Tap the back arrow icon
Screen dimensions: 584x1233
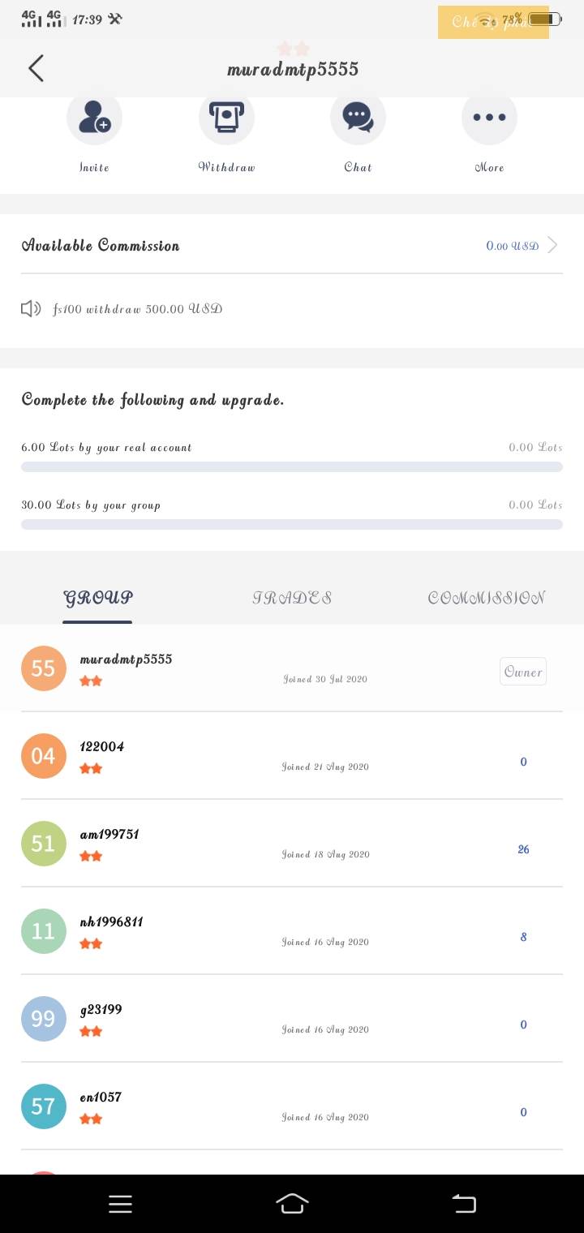pos(36,69)
